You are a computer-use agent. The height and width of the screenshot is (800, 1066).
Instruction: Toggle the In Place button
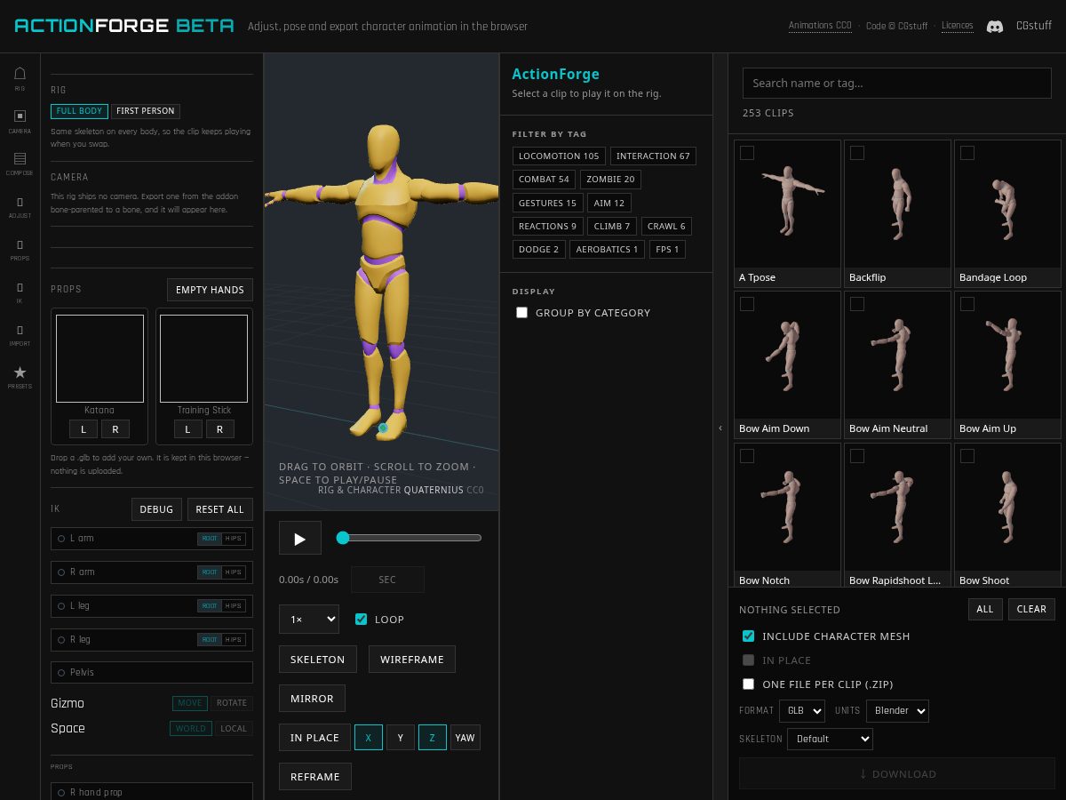pyautogui.click(x=314, y=738)
